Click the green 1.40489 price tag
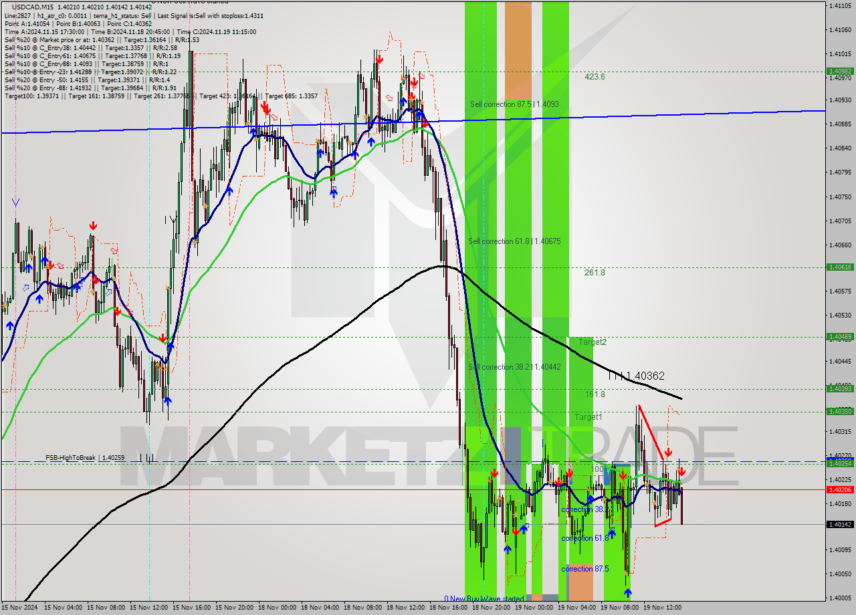 840,336
